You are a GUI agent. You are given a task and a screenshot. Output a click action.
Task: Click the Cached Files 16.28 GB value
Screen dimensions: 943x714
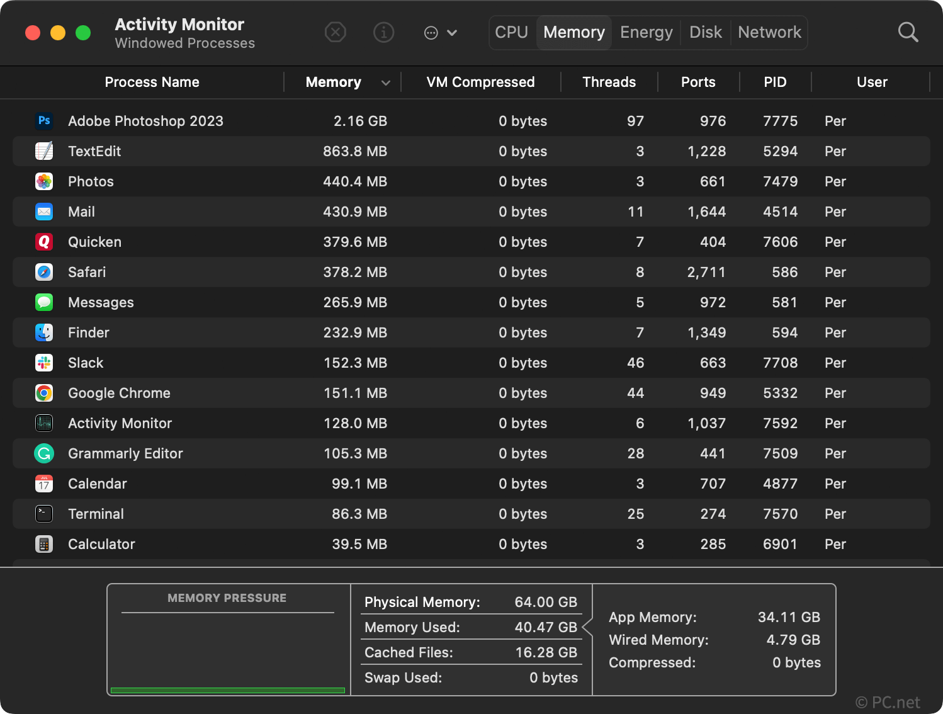546,652
